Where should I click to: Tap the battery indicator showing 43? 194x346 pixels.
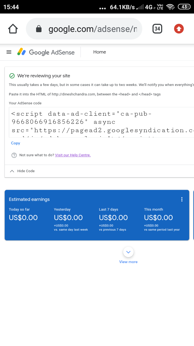pos(184,7)
